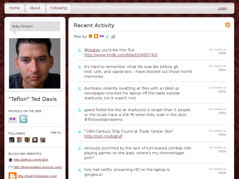Open the Twitter profile icon under Profiles on the Web
Screen dimensions: 239x179
(x=23, y=119)
